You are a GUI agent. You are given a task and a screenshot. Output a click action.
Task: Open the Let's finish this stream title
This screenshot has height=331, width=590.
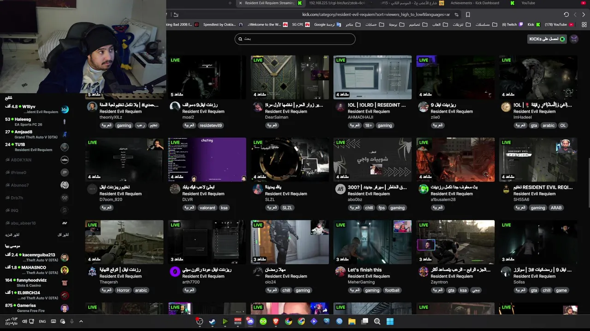[365, 270]
